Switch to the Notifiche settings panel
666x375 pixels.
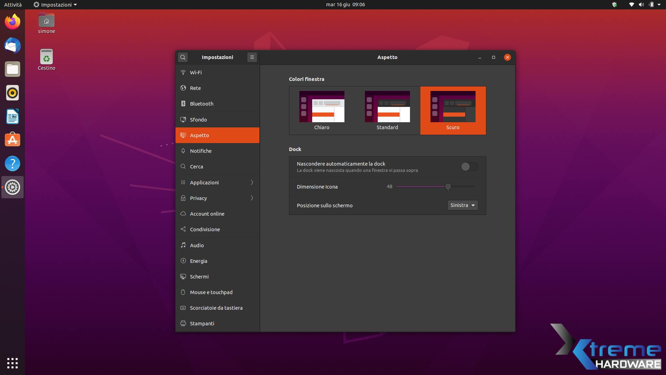(217, 151)
